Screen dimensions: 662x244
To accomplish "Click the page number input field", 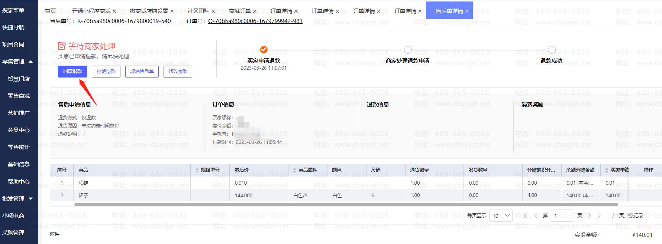I will click(562, 216).
